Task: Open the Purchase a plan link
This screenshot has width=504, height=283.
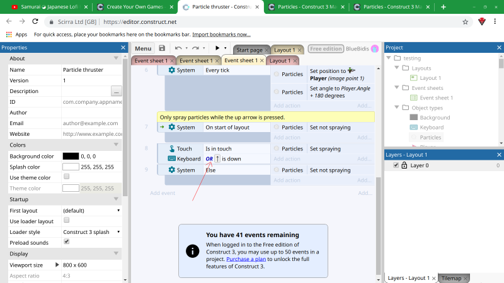Action: [246, 259]
